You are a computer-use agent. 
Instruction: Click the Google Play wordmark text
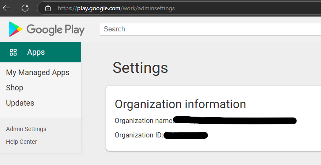(56, 30)
